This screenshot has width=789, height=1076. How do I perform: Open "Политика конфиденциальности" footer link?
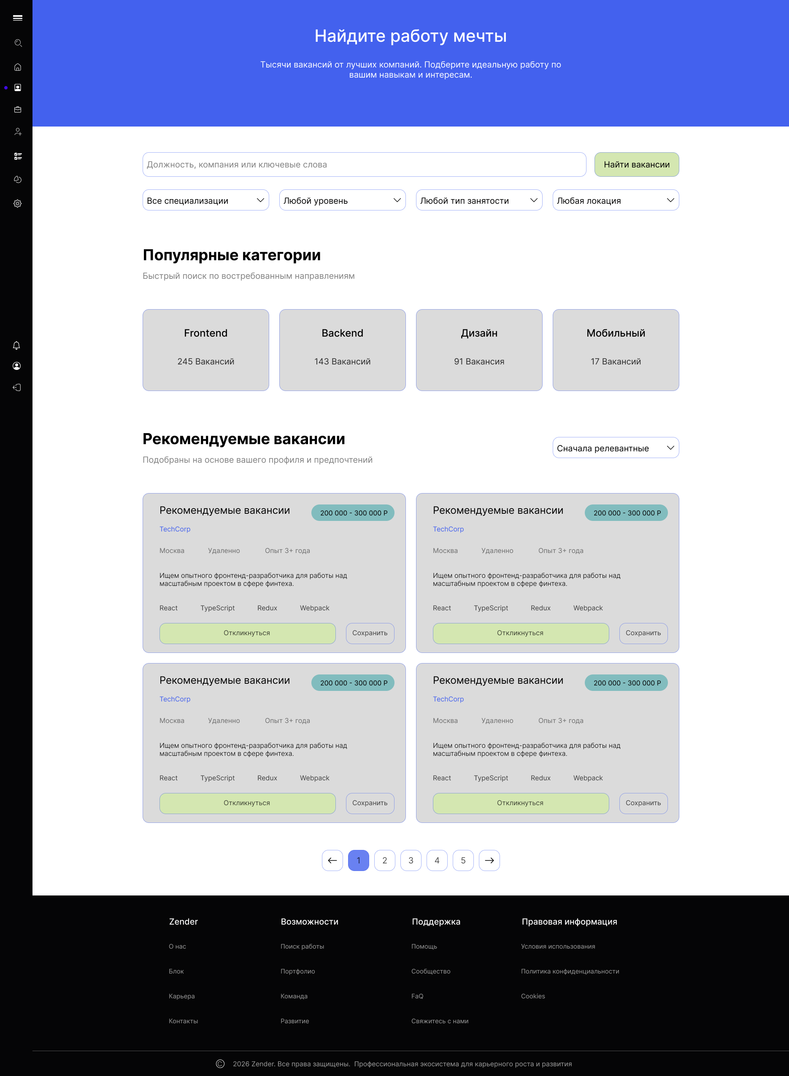click(x=570, y=971)
